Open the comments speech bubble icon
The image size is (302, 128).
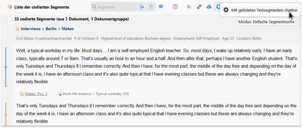[161, 7]
